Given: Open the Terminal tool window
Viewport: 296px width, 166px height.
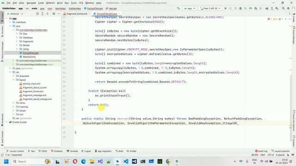Looking at the screenshot, I should click(72, 151).
